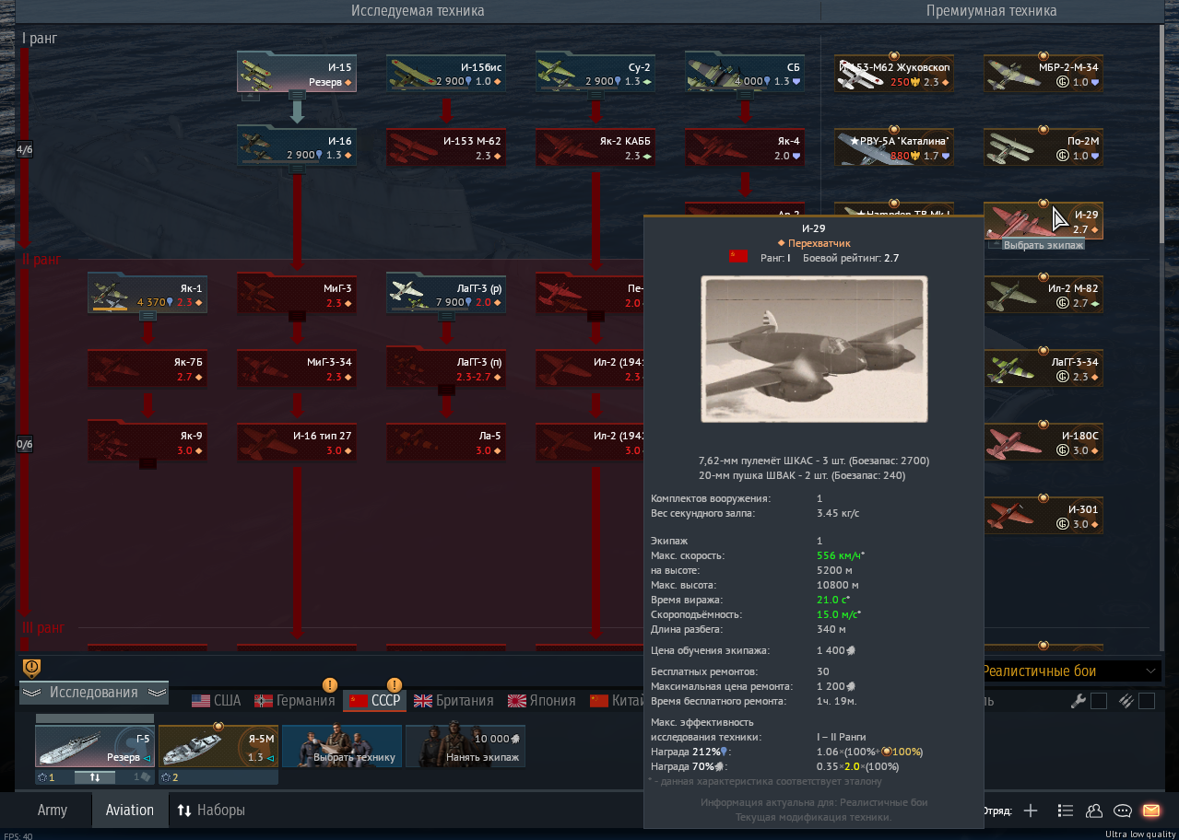
Task: Switch to the Aviation tab
Action: 130,811
